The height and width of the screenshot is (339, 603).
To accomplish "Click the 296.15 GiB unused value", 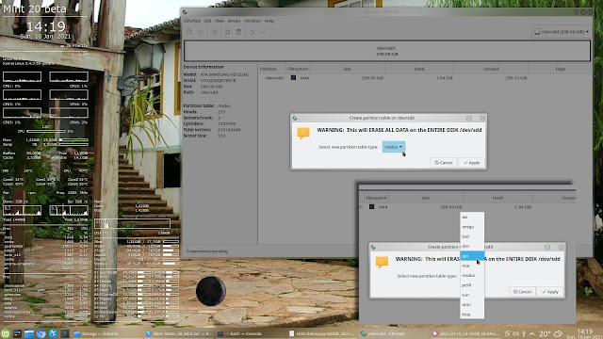I will click(x=516, y=77).
